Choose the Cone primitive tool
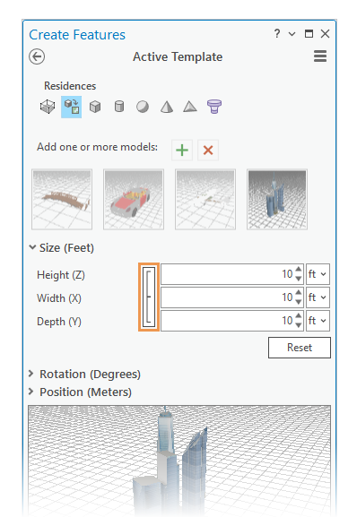Screen dimensions: 357x517 pyautogui.click(x=167, y=107)
